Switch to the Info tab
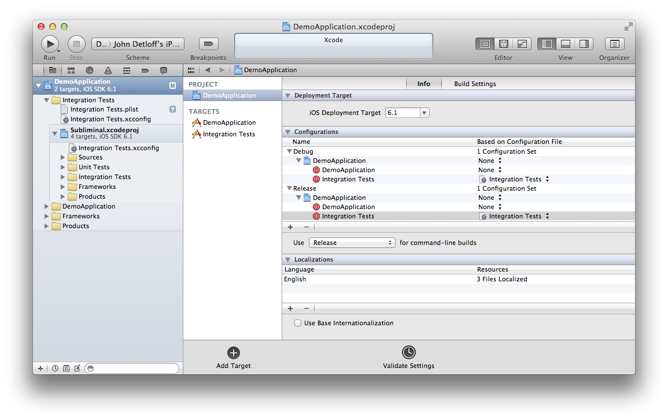Image resolution: width=668 pixels, height=420 pixels. 423,84
